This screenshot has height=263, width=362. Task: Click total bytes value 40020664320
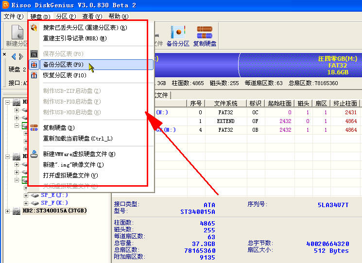coord(328,244)
